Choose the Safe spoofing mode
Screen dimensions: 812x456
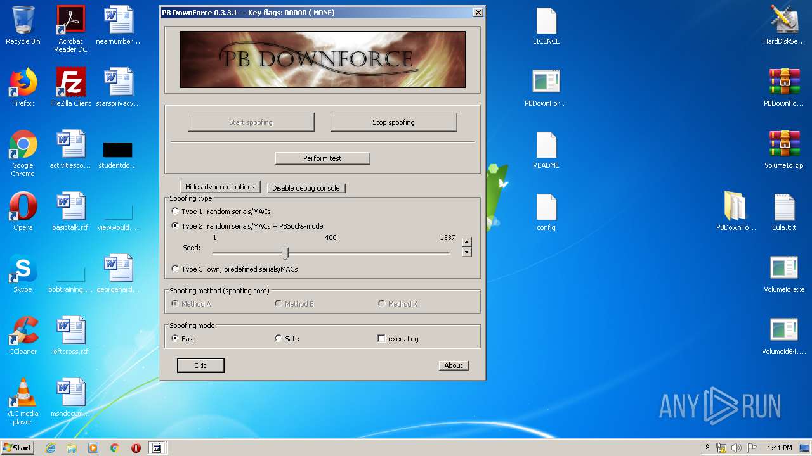coord(287,339)
